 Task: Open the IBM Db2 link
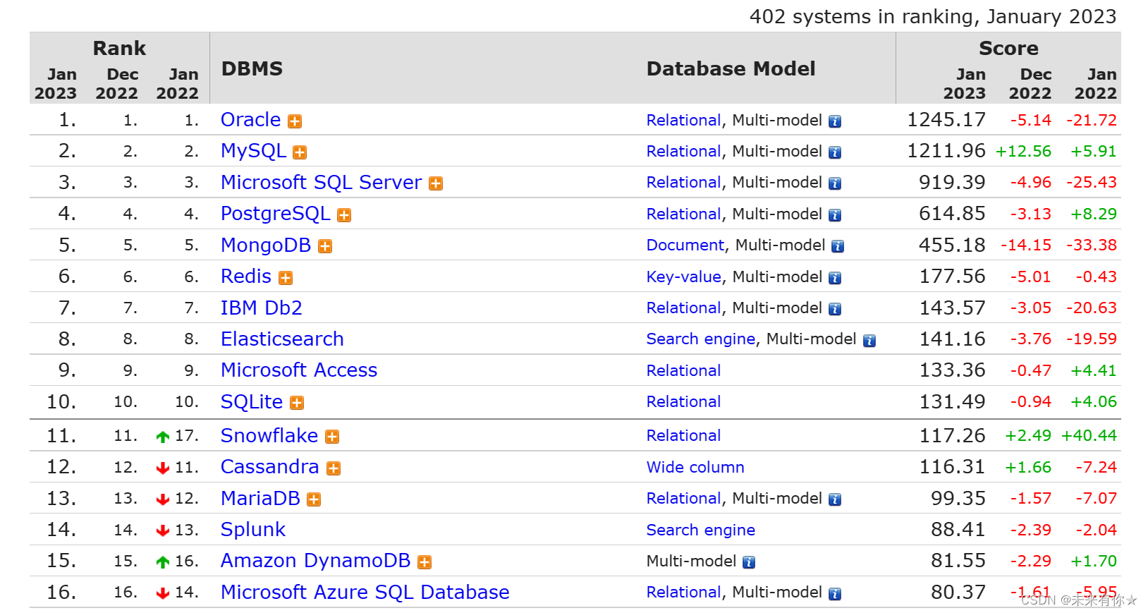[x=262, y=308]
